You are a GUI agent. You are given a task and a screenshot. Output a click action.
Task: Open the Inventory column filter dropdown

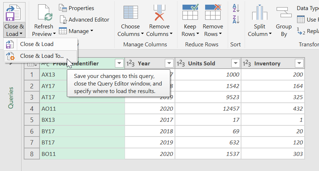coord(299,64)
